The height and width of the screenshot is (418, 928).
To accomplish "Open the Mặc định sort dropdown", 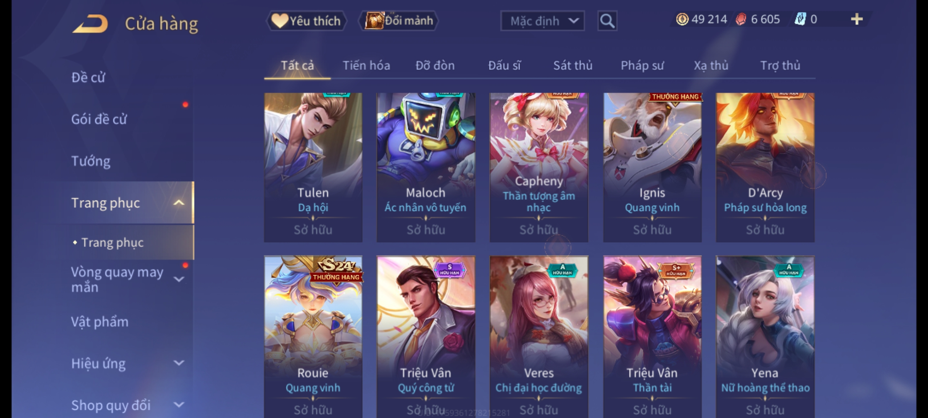I will 542,21.
